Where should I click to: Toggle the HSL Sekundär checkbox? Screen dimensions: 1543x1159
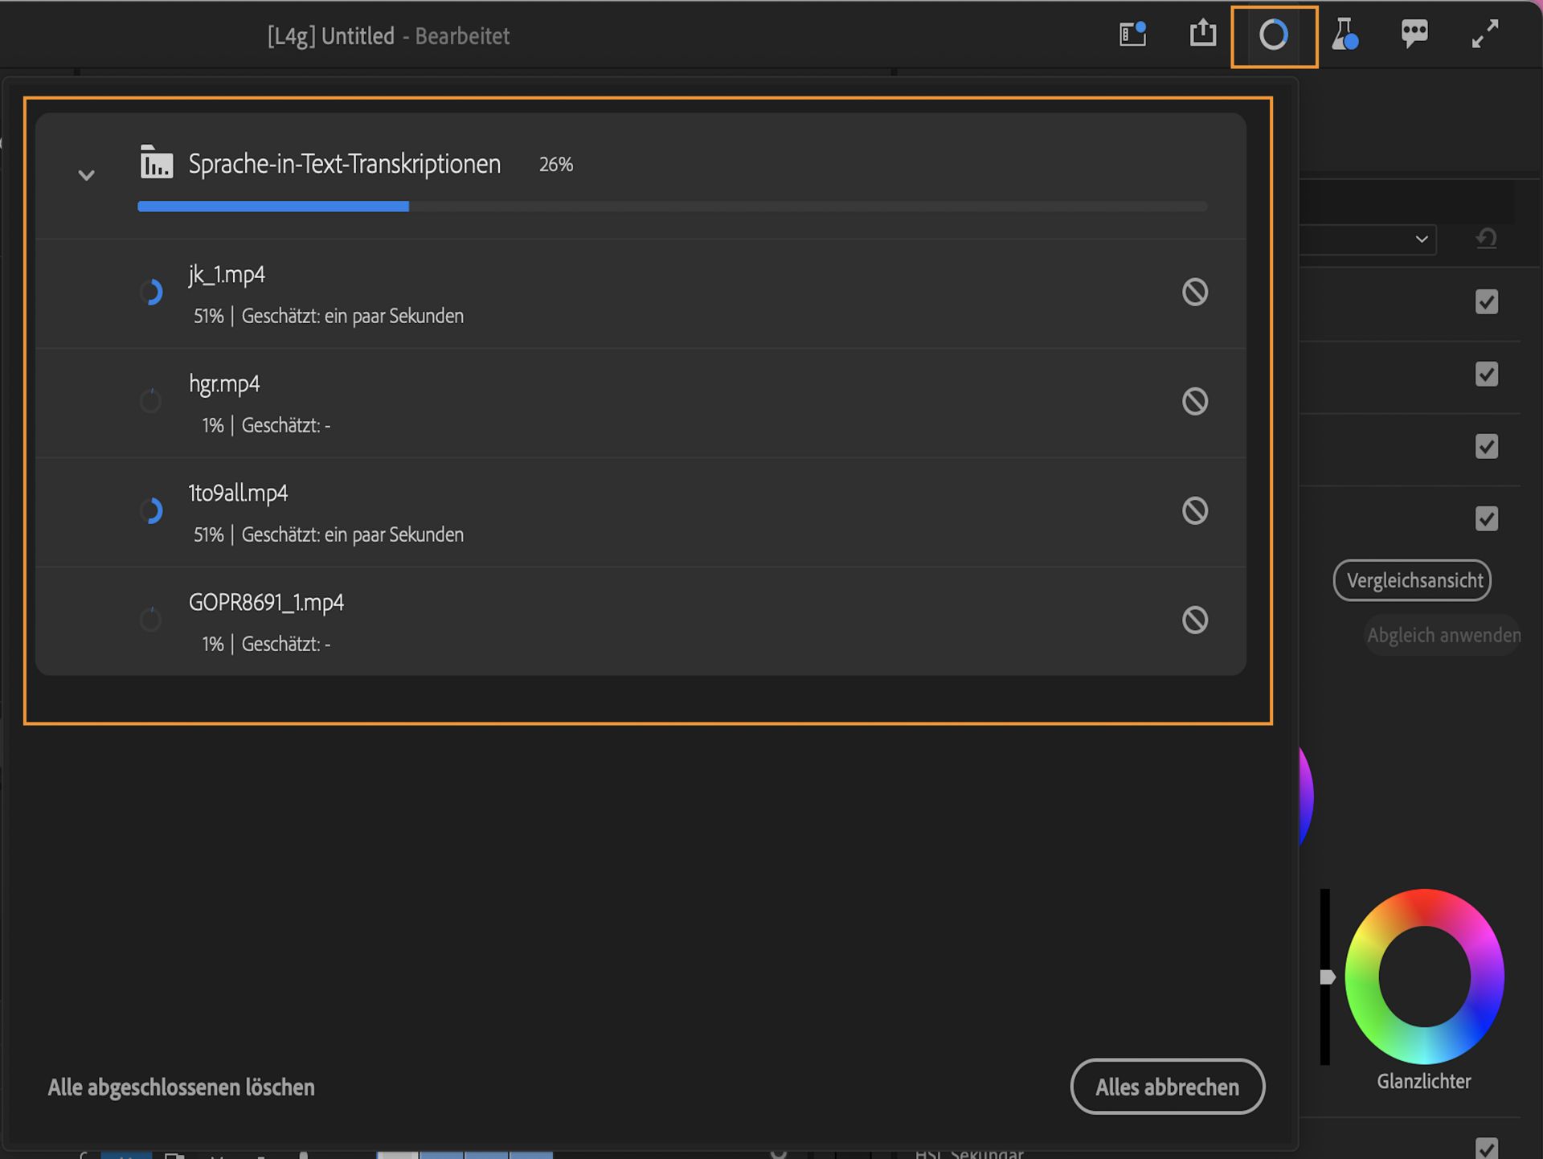click(1487, 1149)
